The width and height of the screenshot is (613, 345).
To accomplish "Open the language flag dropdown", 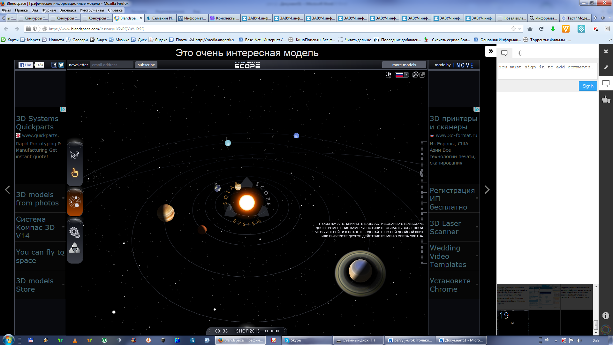I will coord(402,75).
